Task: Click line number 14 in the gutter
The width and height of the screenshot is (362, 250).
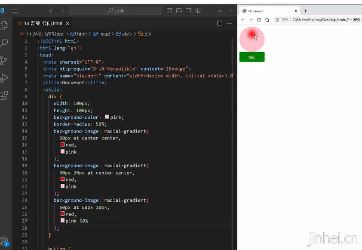Action: coord(25,131)
